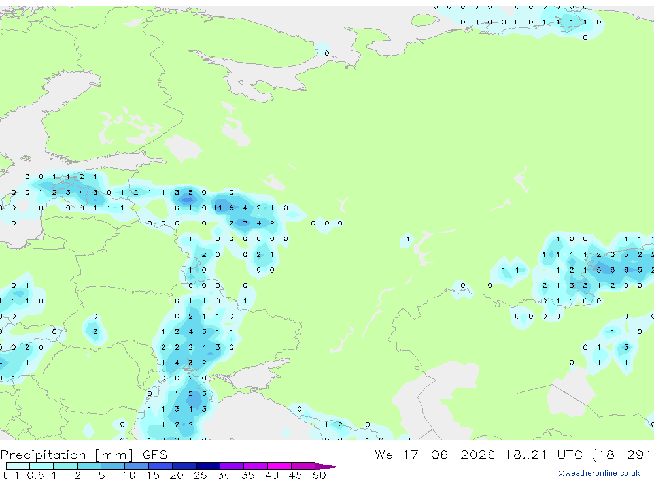Pick the 15–20 mm legend swatch
The height and width of the screenshot is (479, 654).
(161, 466)
